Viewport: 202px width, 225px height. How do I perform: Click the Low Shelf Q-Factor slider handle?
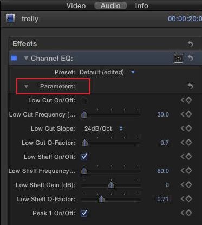coord(101,199)
